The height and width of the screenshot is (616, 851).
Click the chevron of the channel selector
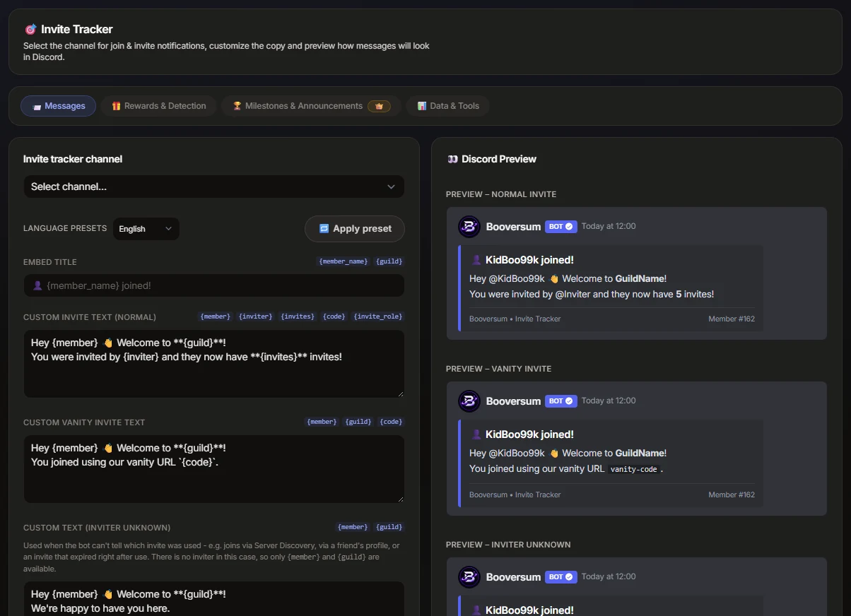[391, 186]
